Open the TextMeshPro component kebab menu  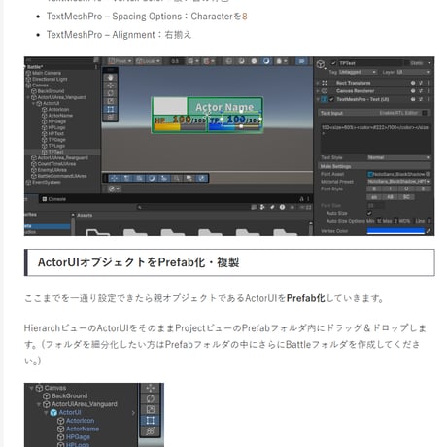coord(429,99)
